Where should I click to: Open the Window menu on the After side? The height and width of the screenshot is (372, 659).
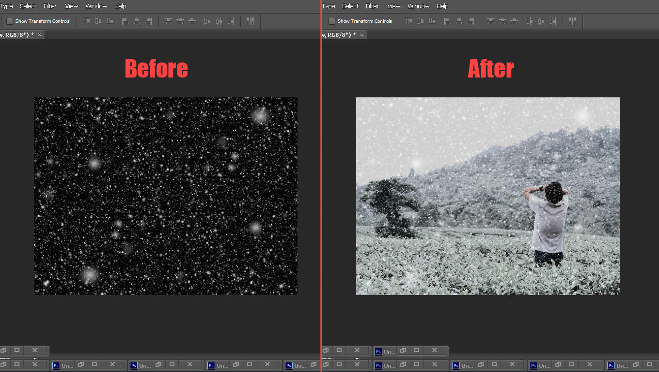418,6
